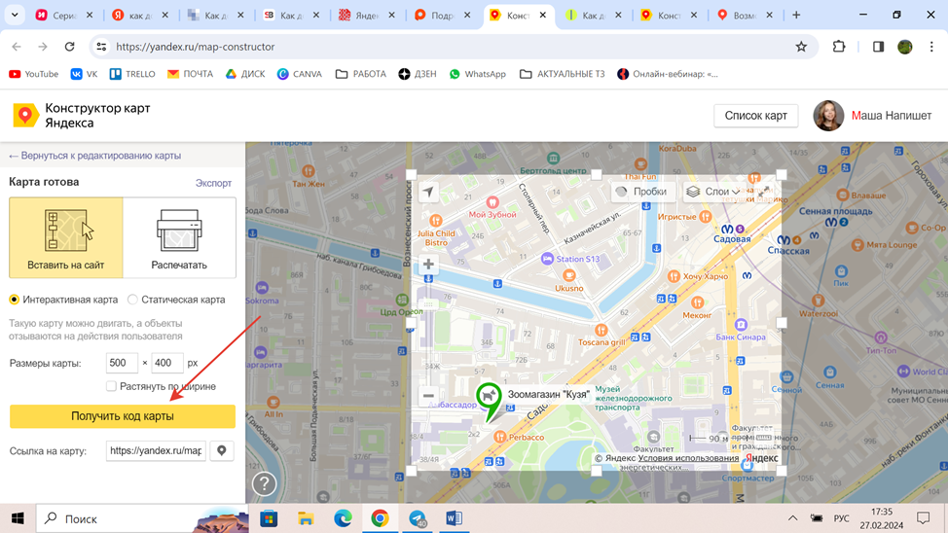The image size is (948, 533).
Task: Open fullscreen map mode icon
Action: (764, 192)
